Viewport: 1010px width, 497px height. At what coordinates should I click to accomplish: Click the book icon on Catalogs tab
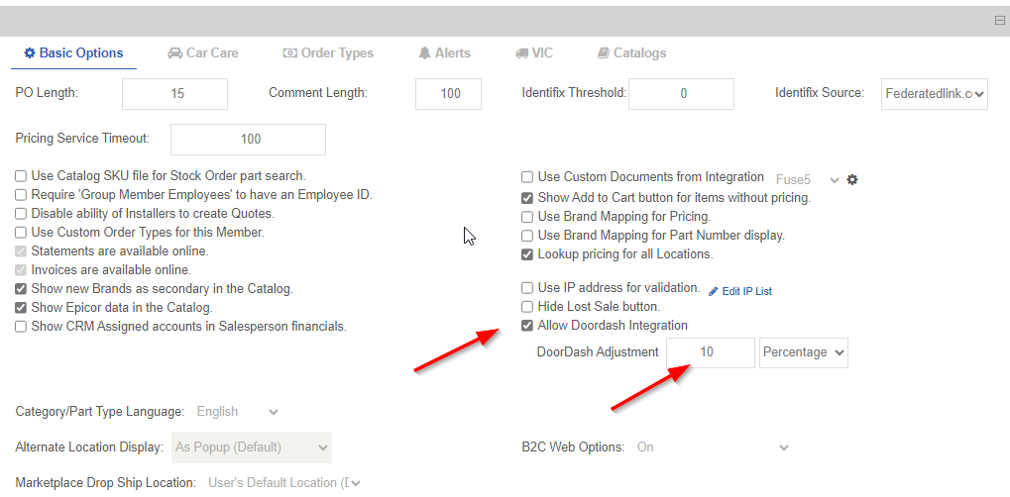point(603,52)
